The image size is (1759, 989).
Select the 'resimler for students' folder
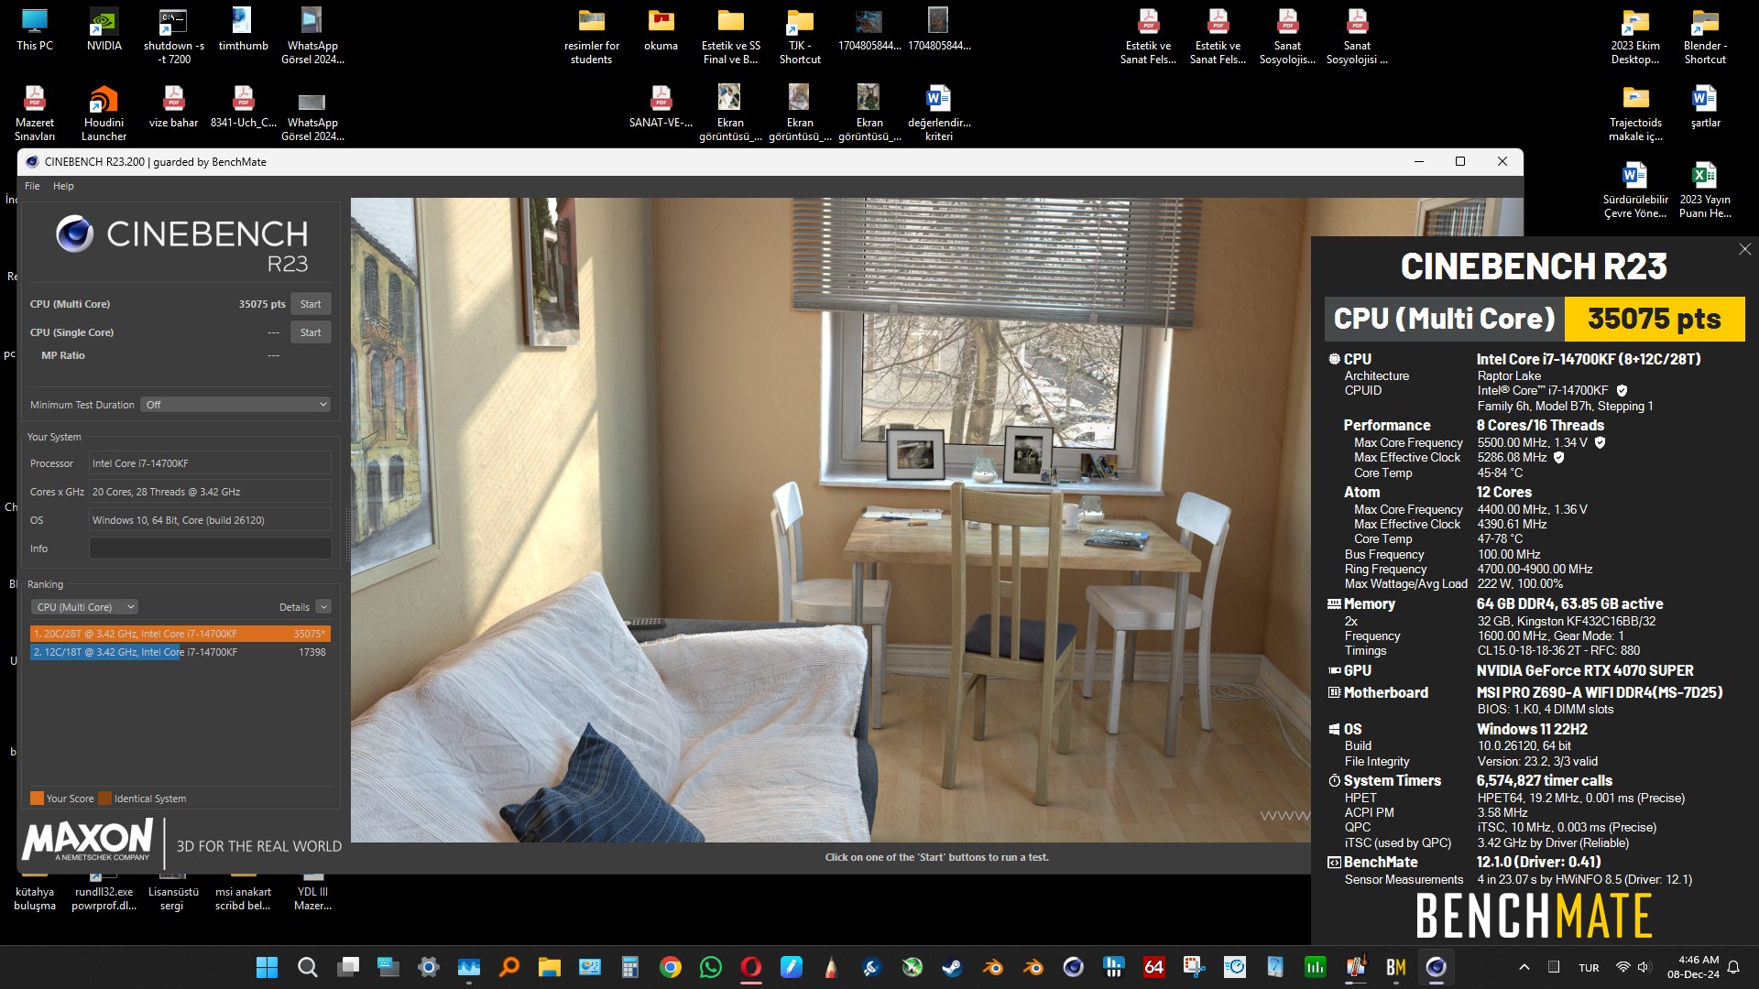point(591,37)
